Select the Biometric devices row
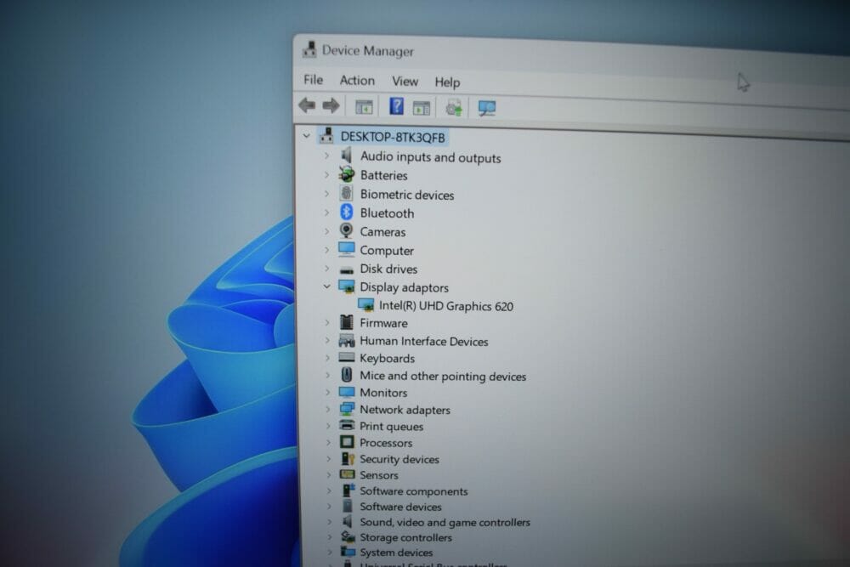The height and width of the screenshot is (567, 850). (x=406, y=195)
